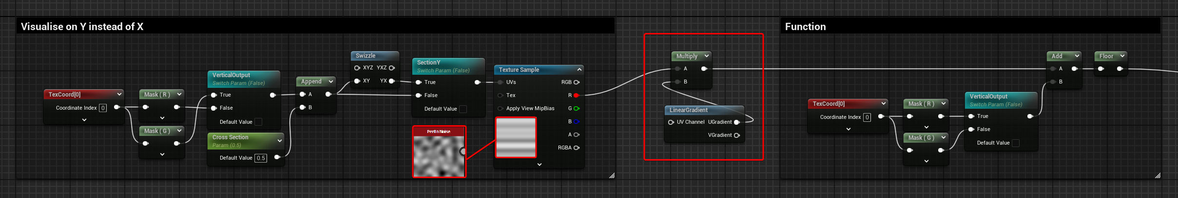Open the Multiply node dropdown chevron
Image resolution: width=1178 pixels, height=198 pixels.
point(706,56)
